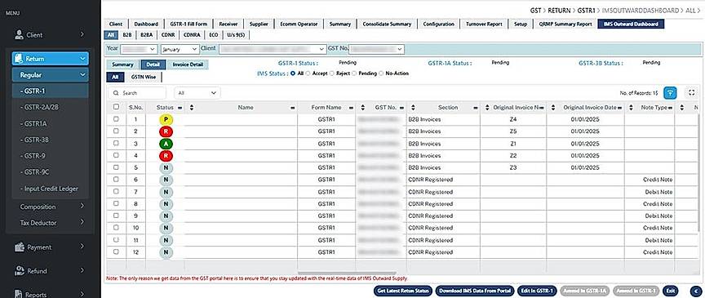Viewport: 705px width, 298px height.
Task: Open the Year dropdown
Action: (x=139, y=49)
